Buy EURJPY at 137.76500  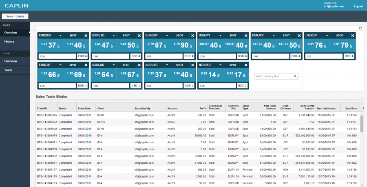coord(290,45)
